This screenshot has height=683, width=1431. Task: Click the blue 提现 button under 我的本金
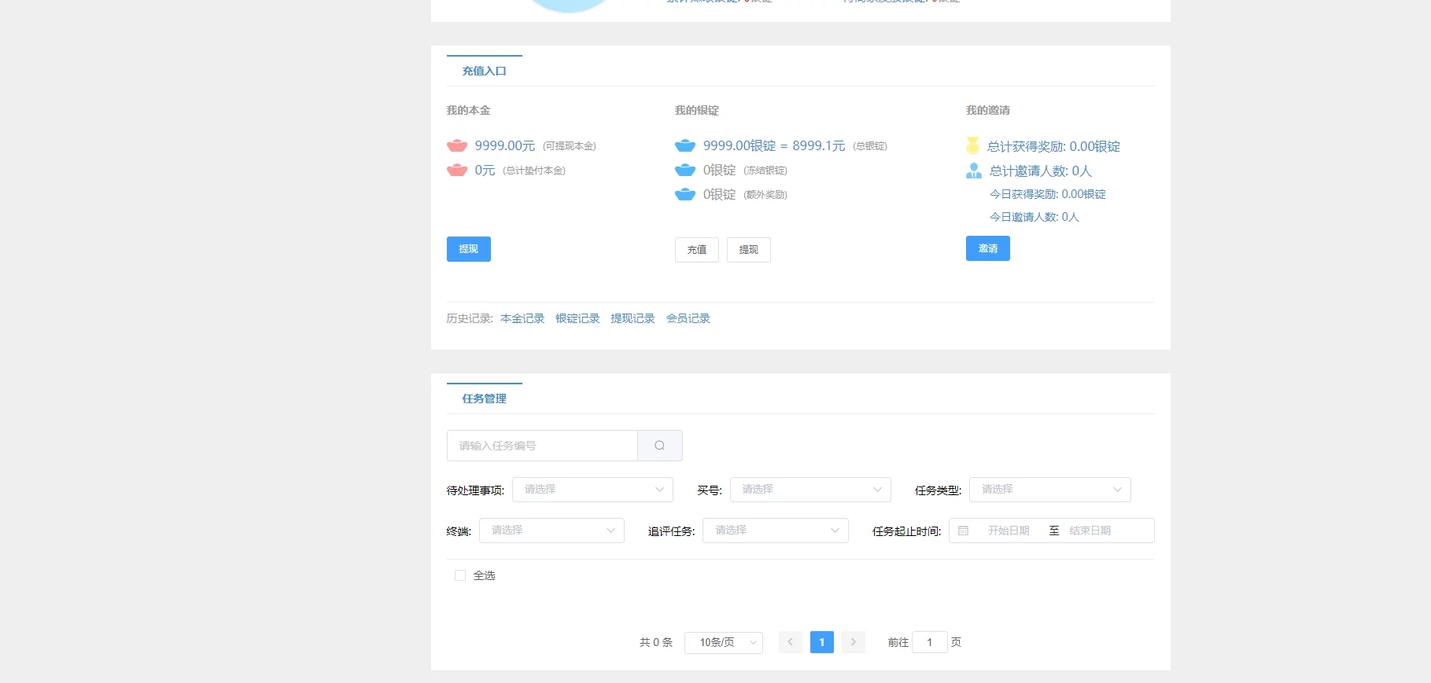coord(469,249)
